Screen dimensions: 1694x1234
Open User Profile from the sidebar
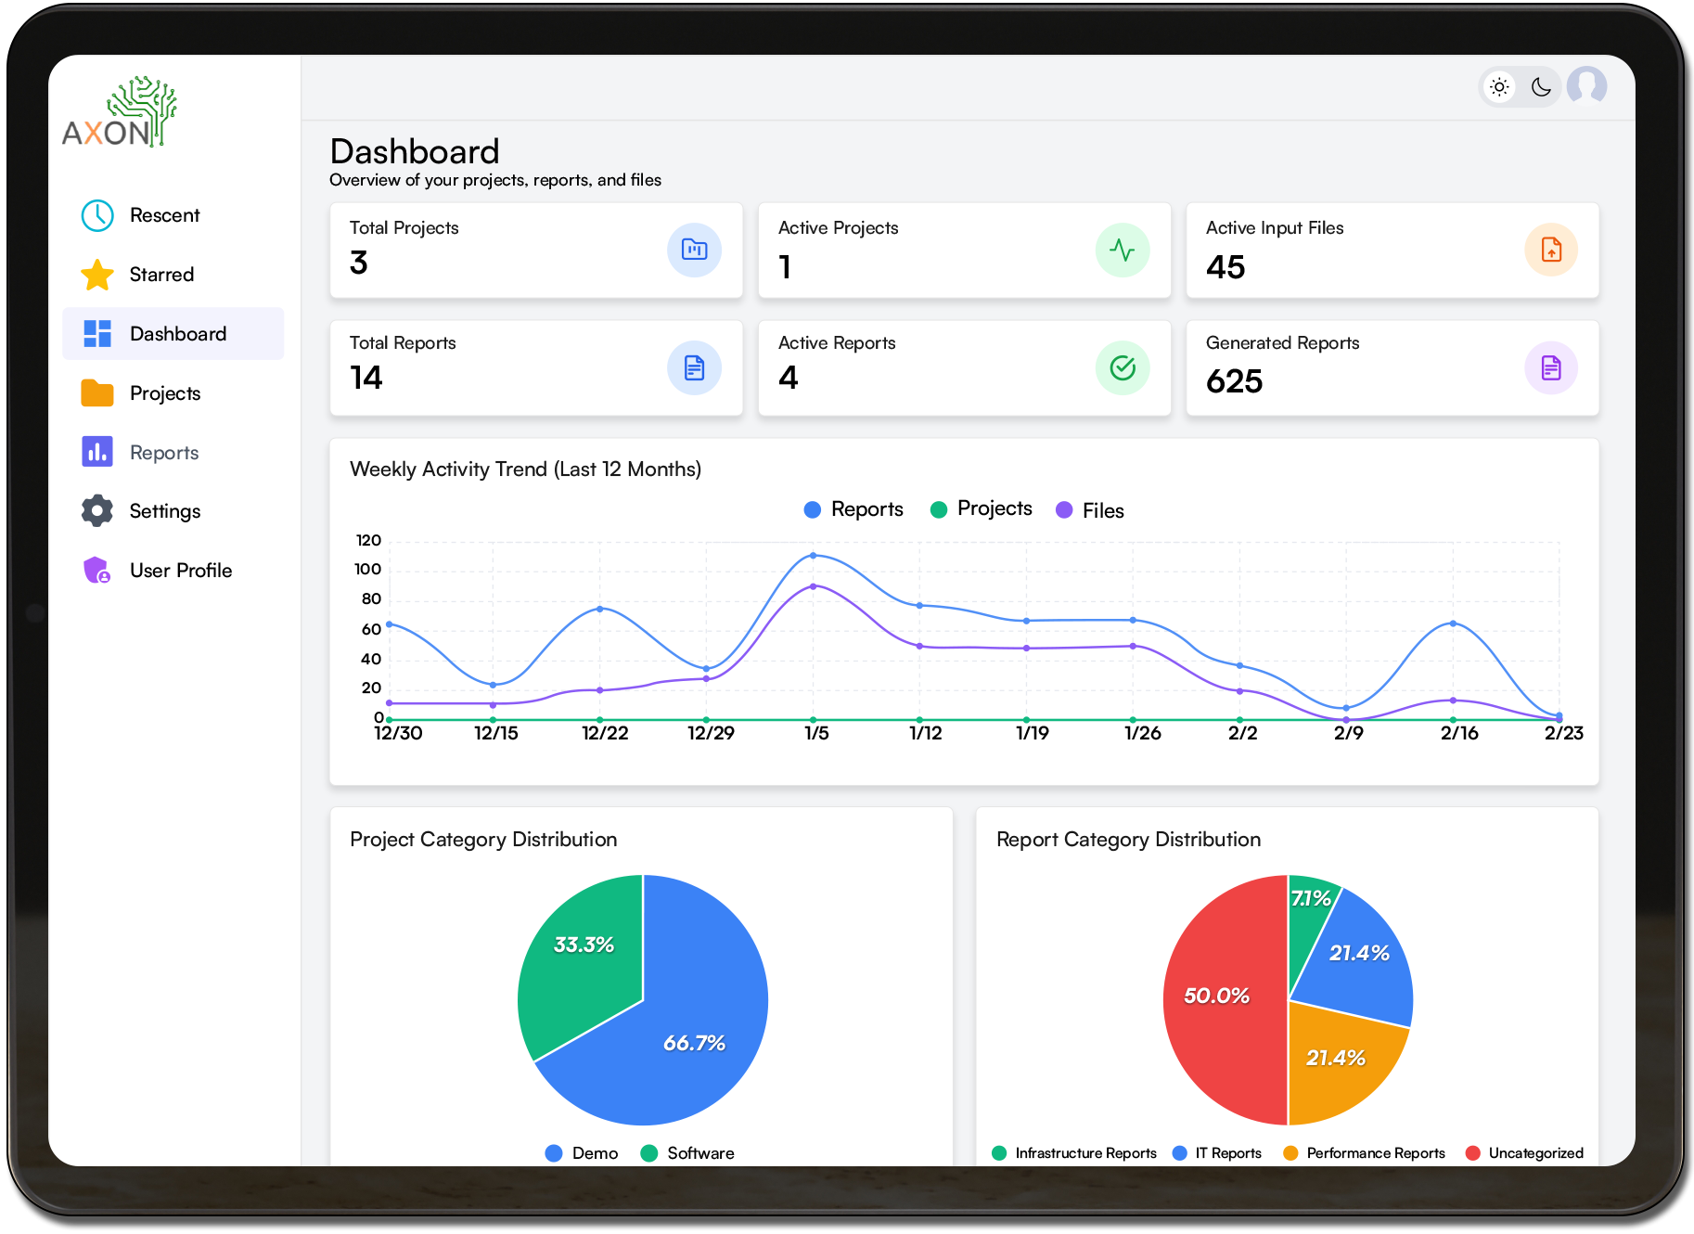(x=181, y=571)
